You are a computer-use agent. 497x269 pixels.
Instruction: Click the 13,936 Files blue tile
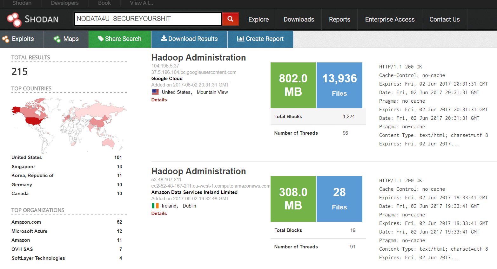(x=339, y=85)
